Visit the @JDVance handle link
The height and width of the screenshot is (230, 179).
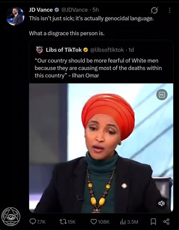[74, 10]
